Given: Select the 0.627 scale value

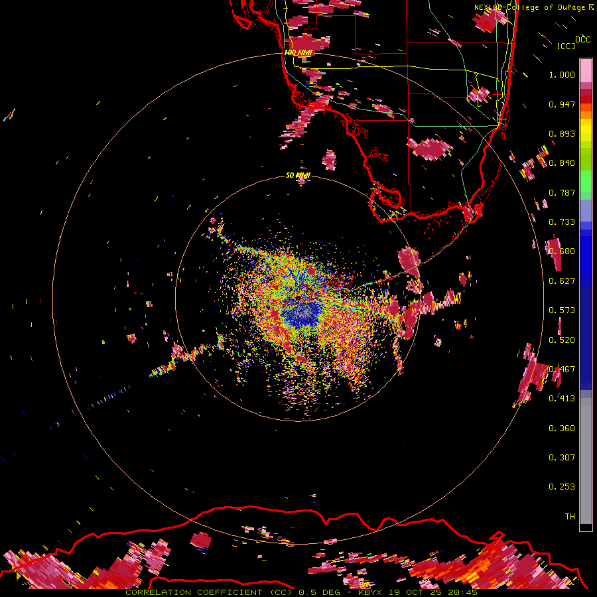Looking at the screenshot, I should pyautogui.click(x=562, y=281).
